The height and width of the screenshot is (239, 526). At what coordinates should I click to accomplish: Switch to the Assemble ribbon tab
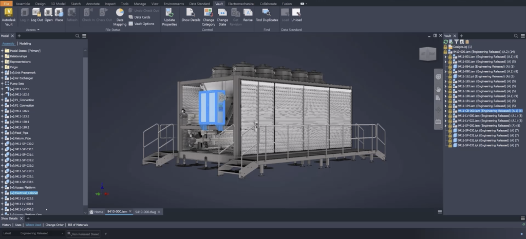(x=23, y=3)
